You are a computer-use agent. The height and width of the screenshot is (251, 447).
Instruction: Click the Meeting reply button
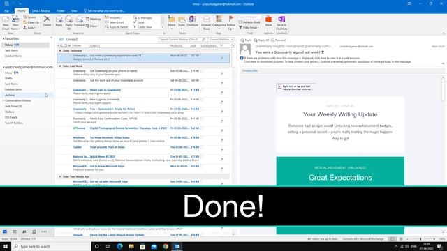click(93, 19)
